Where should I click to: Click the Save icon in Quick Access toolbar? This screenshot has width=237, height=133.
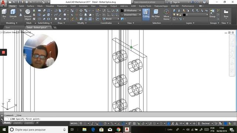click(18, 2)
